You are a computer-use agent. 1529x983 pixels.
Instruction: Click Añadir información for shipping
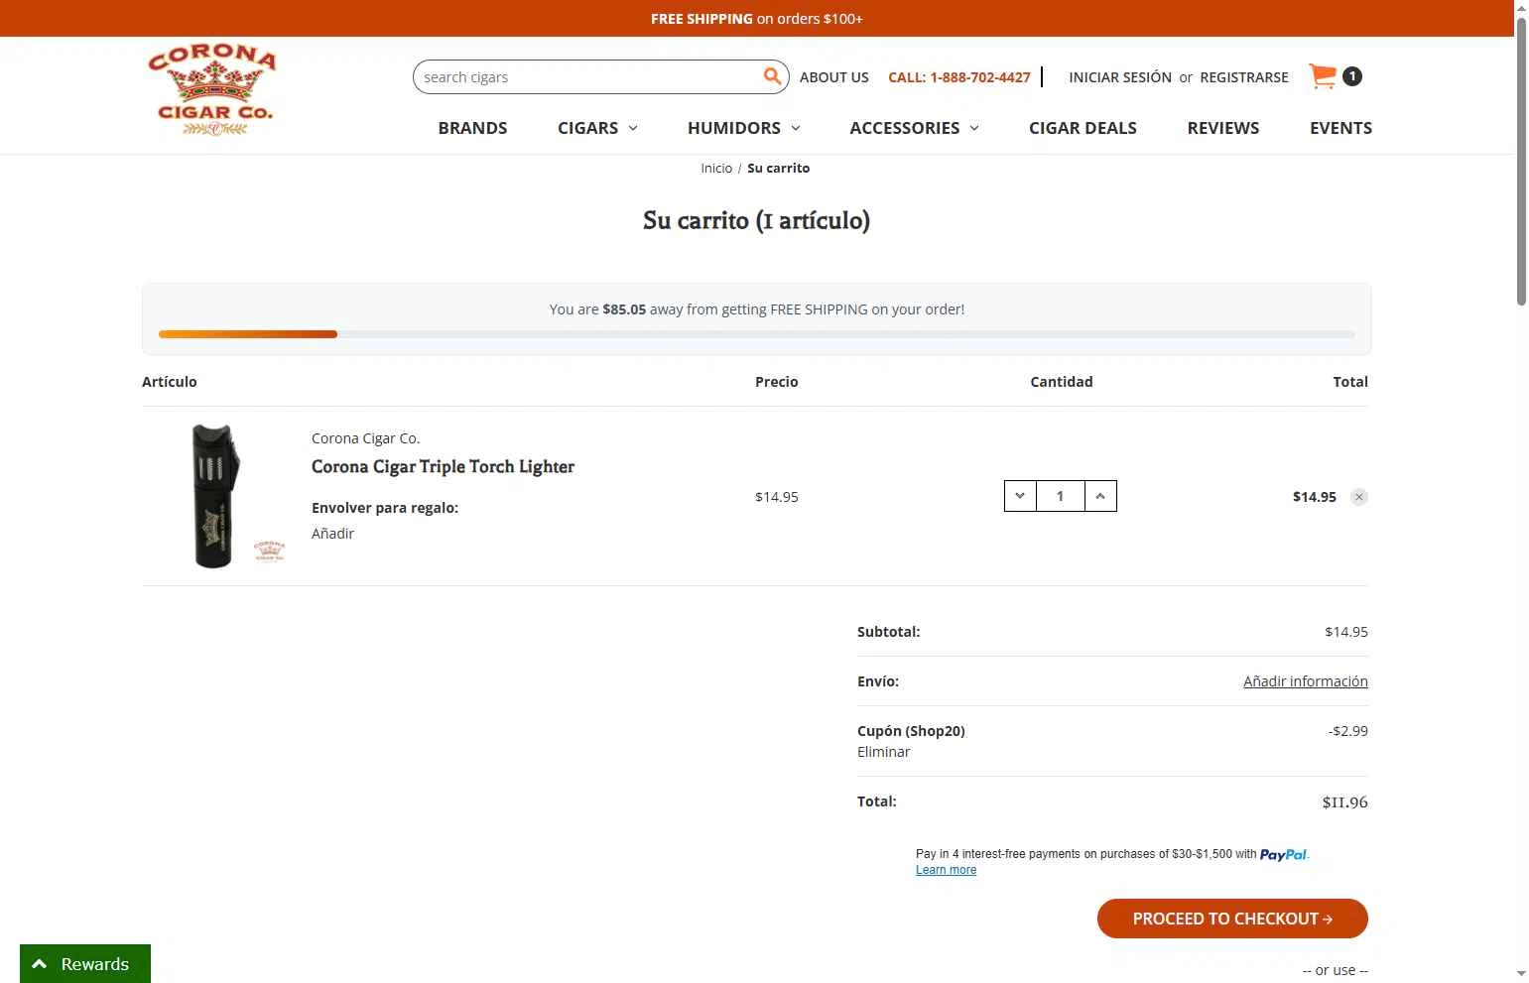[1306, 681]
